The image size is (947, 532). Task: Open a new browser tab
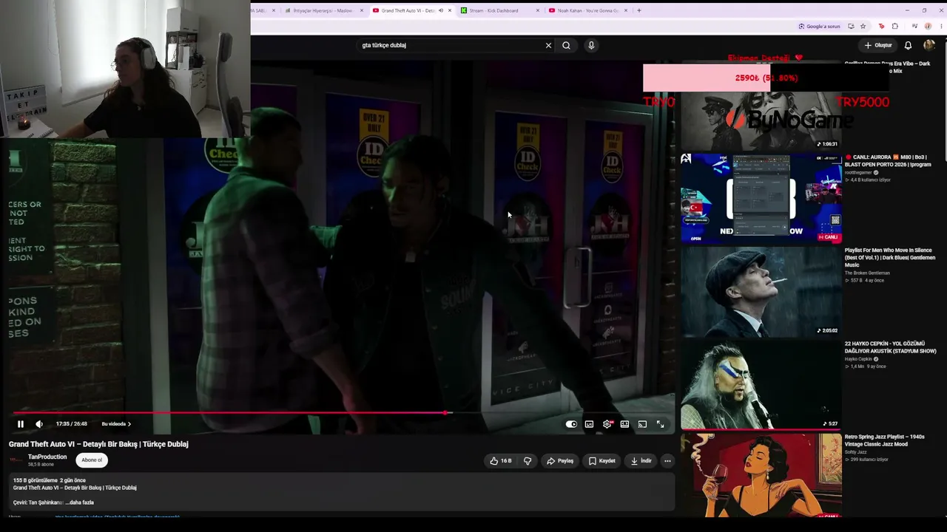(x=639, y=10)
